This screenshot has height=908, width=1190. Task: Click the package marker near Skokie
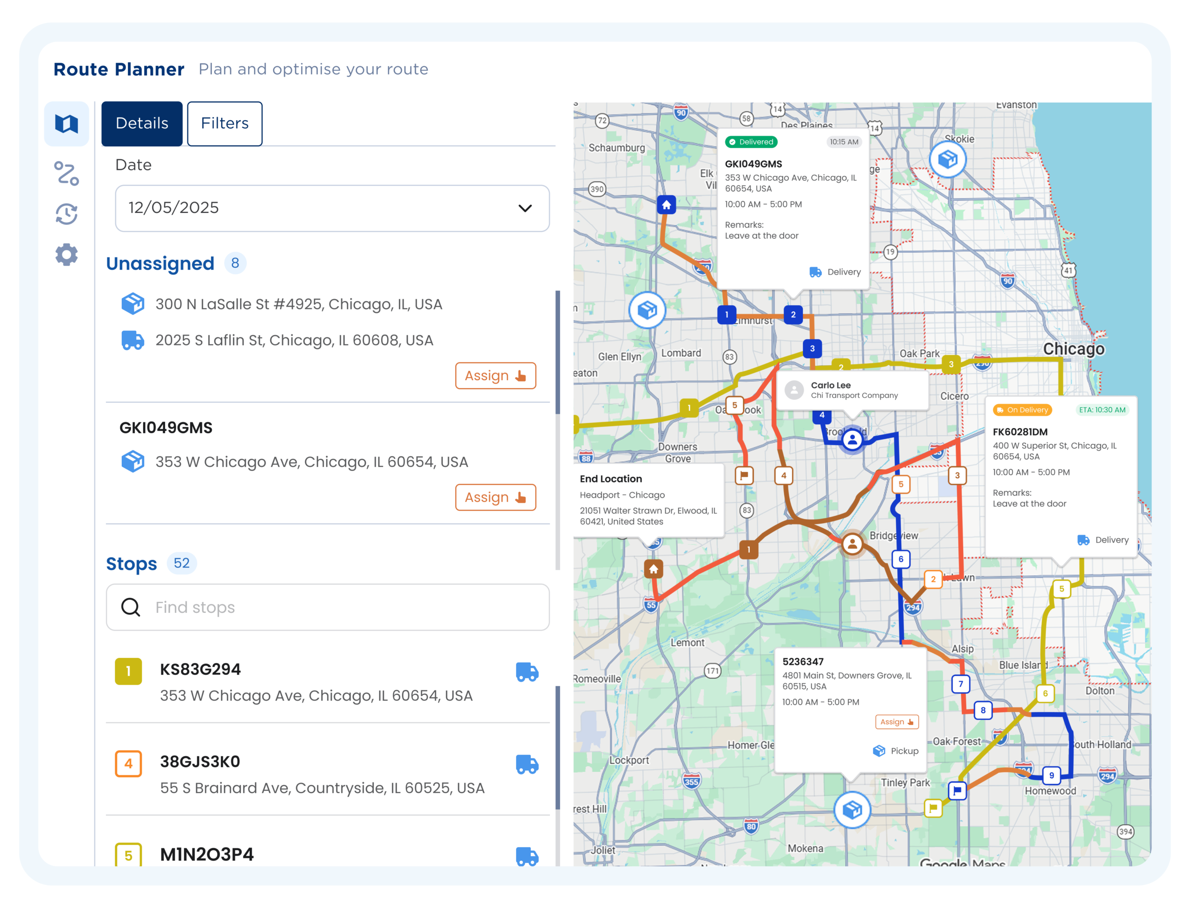[948, 159]
